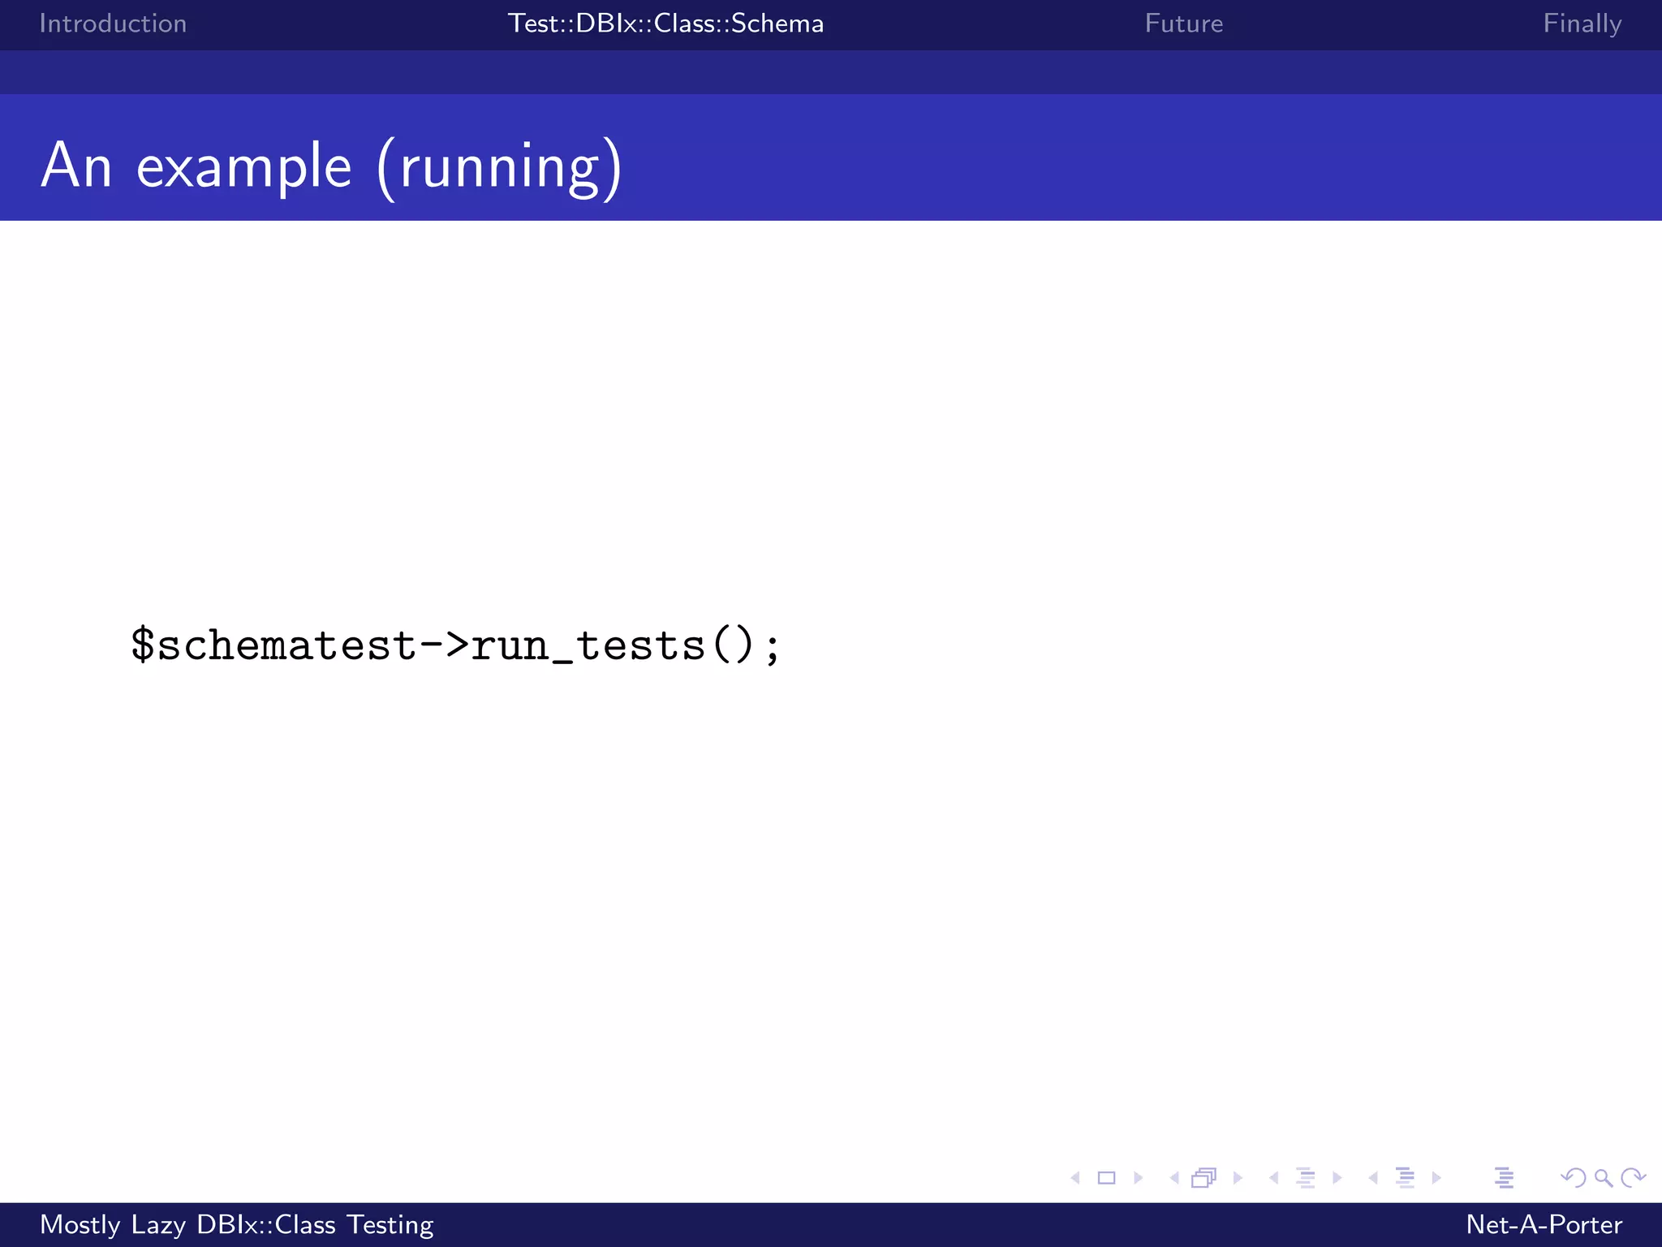Click the section navigation lines icon
Viewport: 1662px width, 1247px height.
[1405, 1178]
